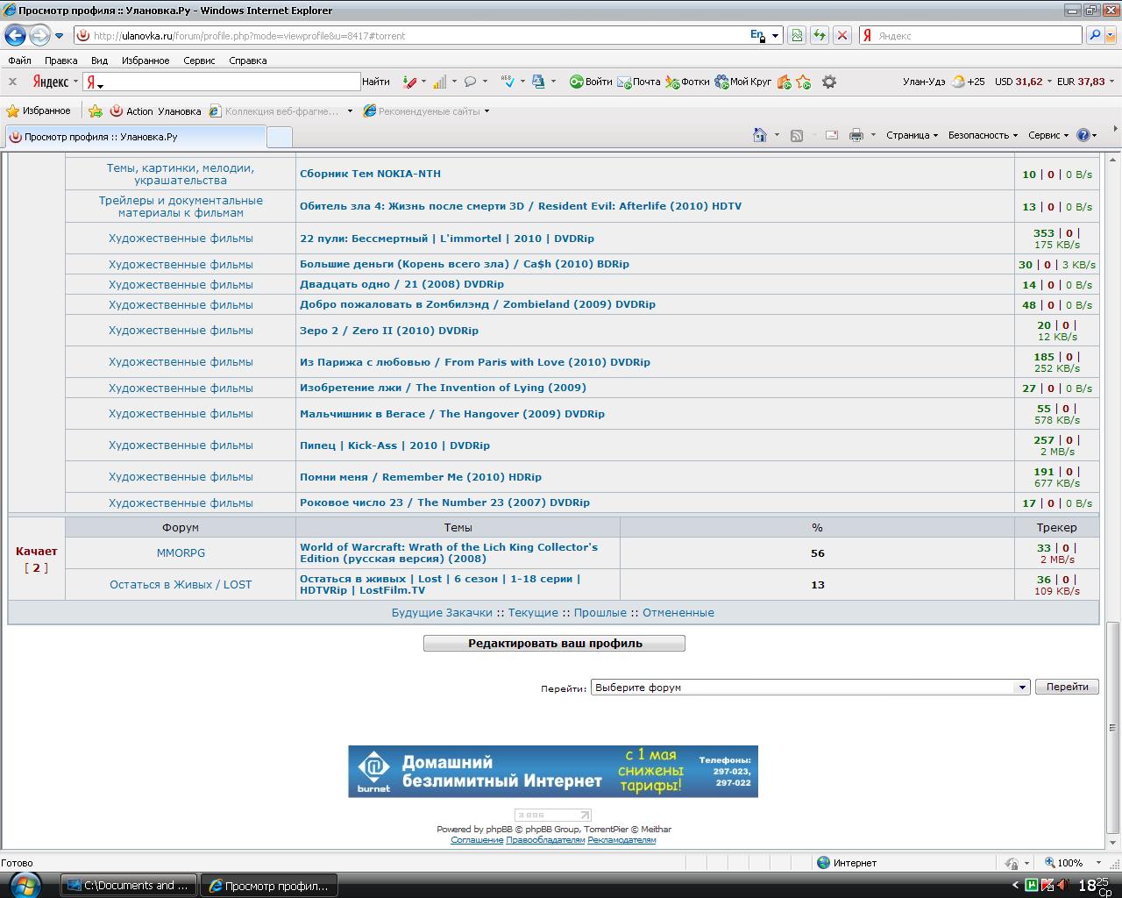This screenshot has width=1122, height=898.
Task: Open the Избранное menu in the menu bar
Action: 146,61
